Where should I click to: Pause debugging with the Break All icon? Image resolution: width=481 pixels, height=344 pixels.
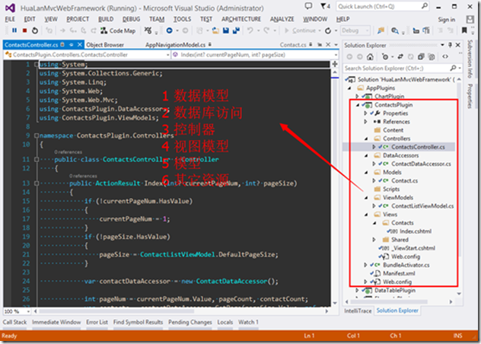[x=14, y=30]
